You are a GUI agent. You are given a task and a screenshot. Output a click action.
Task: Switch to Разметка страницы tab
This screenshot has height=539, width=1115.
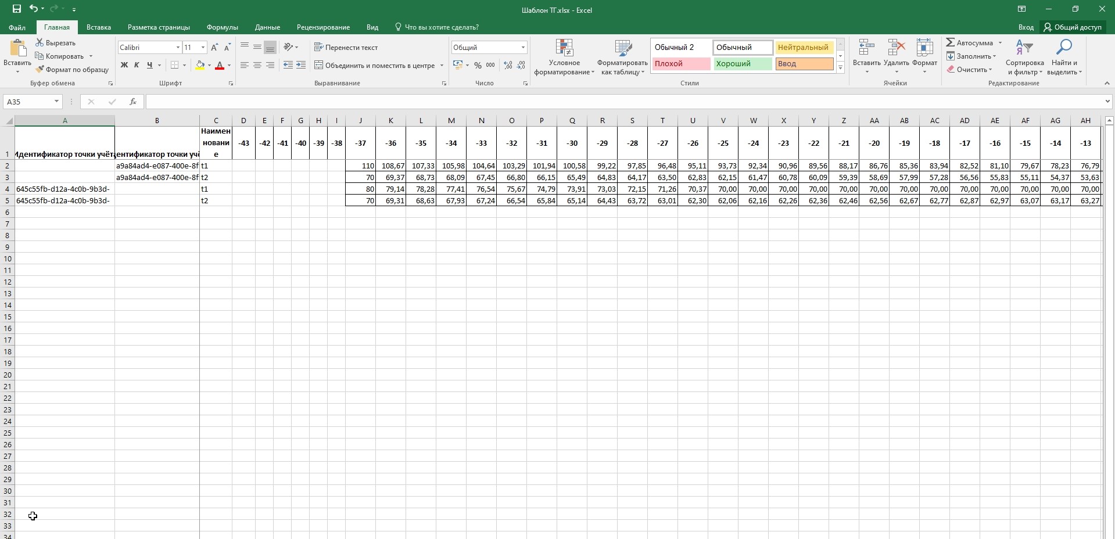click(159, 27)
